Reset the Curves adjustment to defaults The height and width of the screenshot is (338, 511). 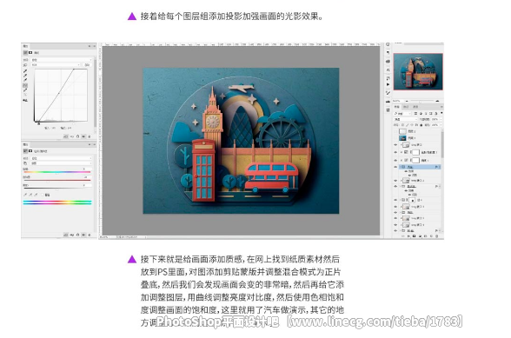tap(78, 136)
